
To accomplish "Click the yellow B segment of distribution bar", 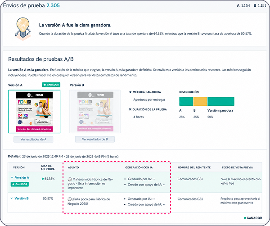I will [x=200, y=101].
